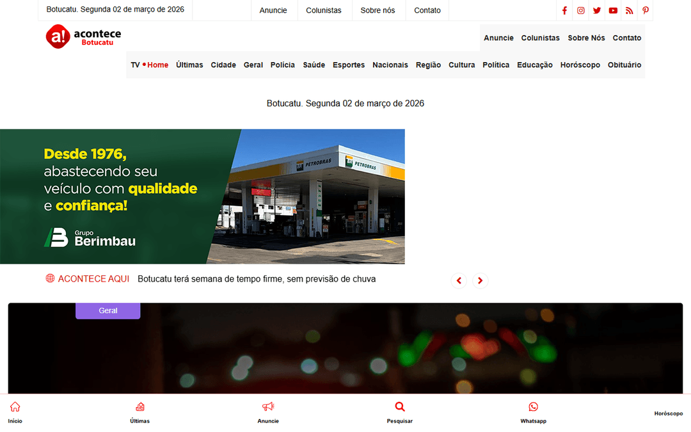Open Sobre nós in the top bar
The width and height of the screenshot is (691, 432).
[377, 10]
